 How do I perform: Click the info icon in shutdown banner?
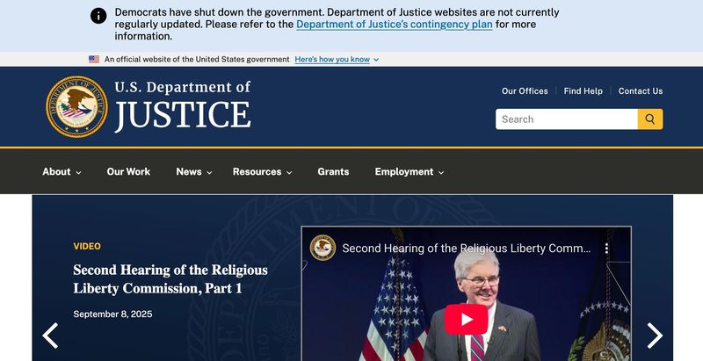98,16
